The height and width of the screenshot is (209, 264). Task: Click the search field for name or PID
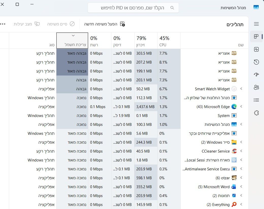pos(133,8)
